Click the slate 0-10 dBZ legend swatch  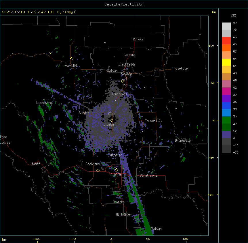(x=226, y=134)
